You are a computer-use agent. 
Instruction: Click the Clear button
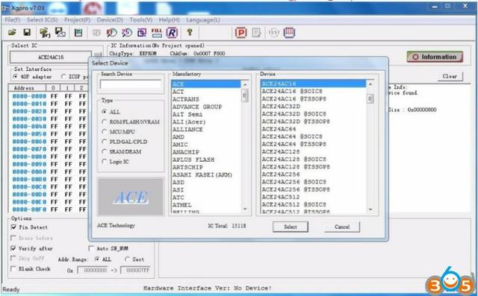pos(450,76)
